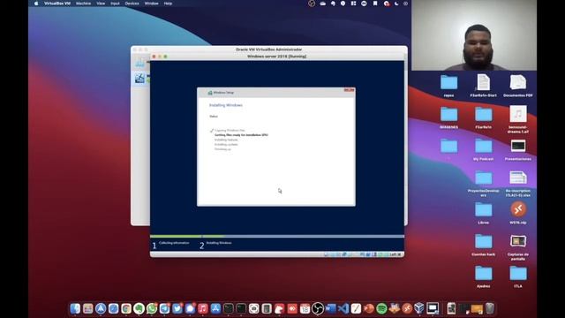565x318 pixels.
Task: Open WhatsApp from the Dock
Action: pos(152,308)
